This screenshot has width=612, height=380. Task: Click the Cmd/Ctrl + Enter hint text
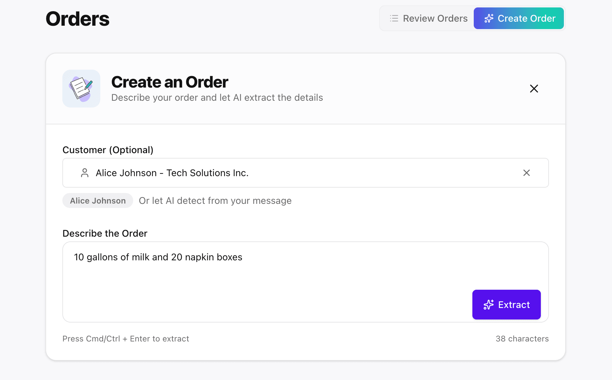[x=126, y=339]
